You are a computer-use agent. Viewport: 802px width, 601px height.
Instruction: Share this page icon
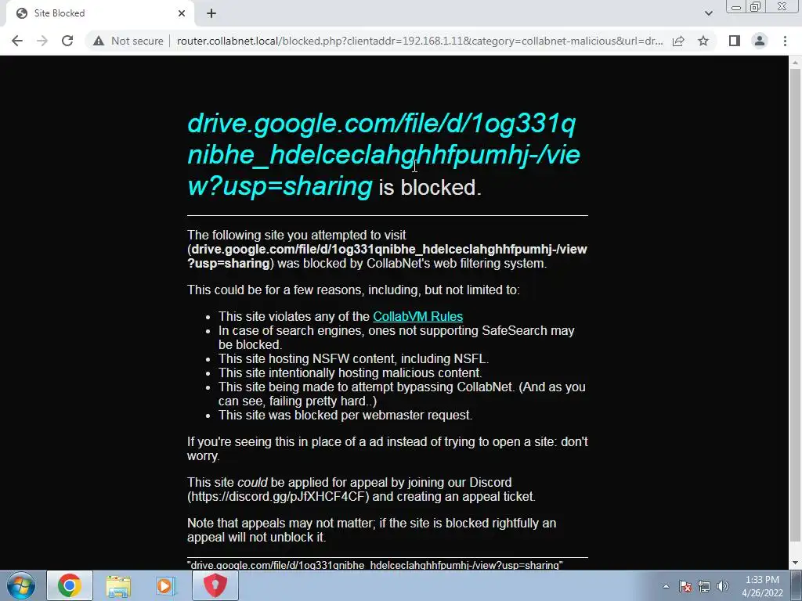click(678, 41)
